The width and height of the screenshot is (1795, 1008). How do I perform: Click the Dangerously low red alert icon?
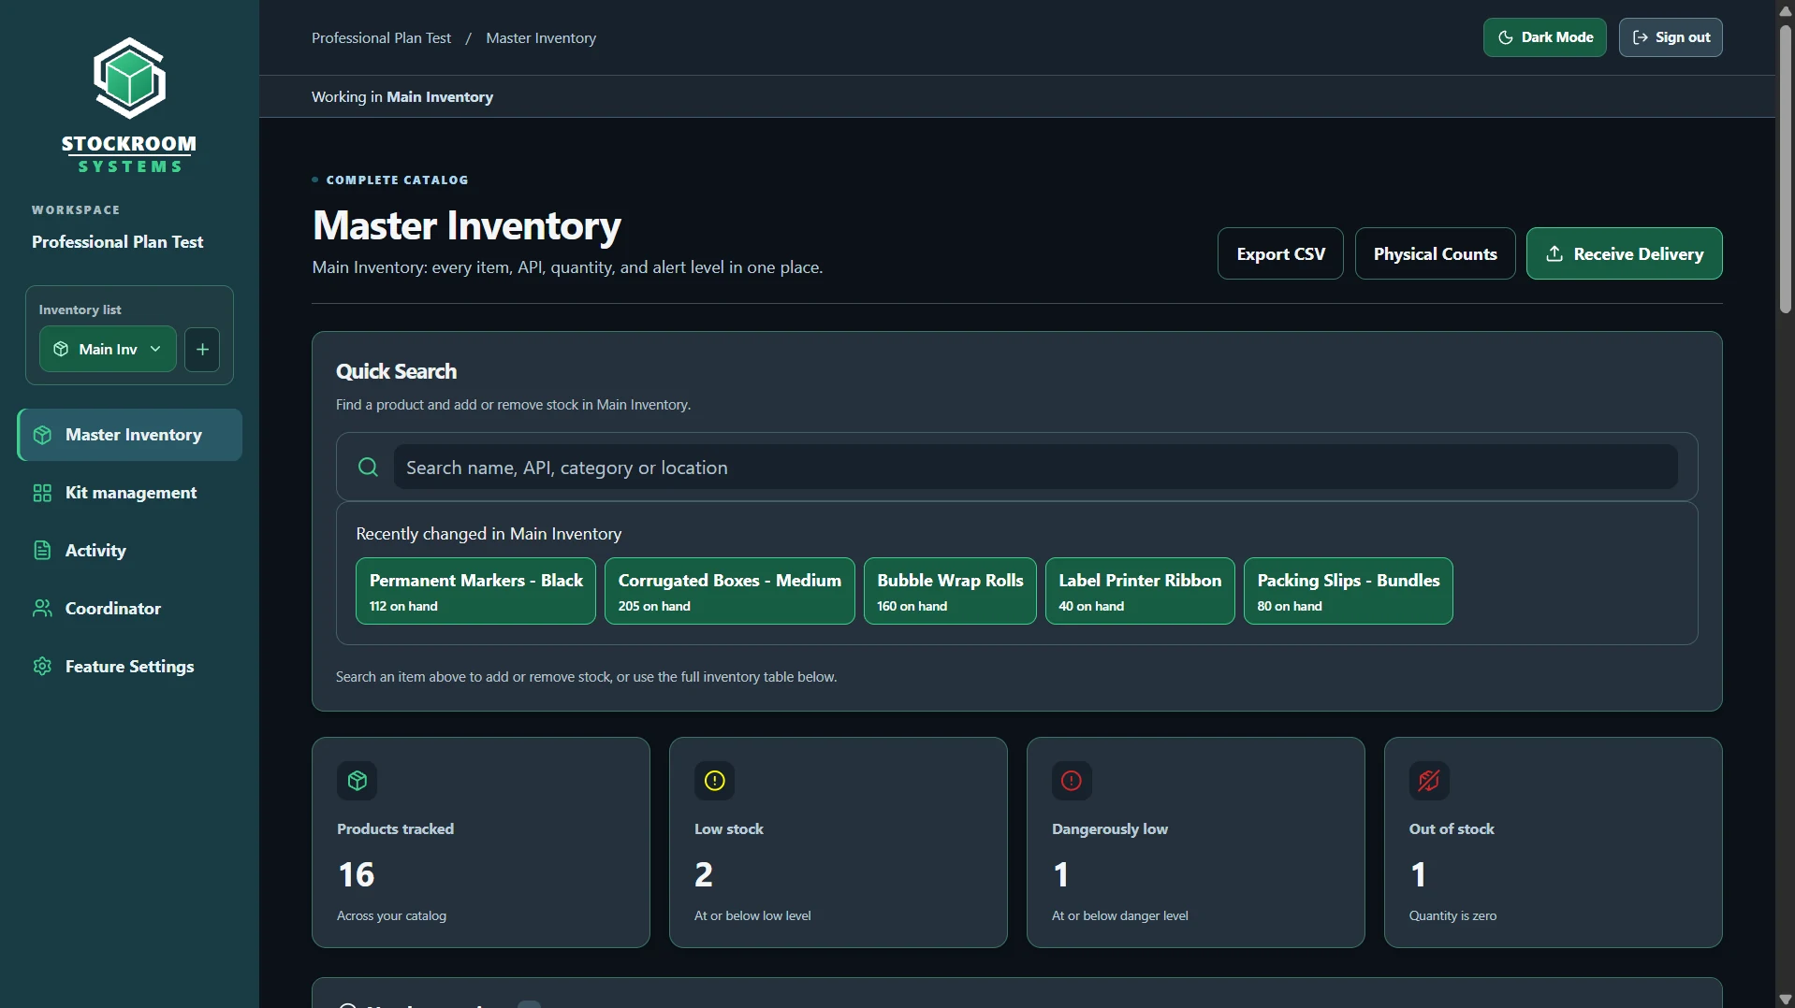[x=1073, y=781]
